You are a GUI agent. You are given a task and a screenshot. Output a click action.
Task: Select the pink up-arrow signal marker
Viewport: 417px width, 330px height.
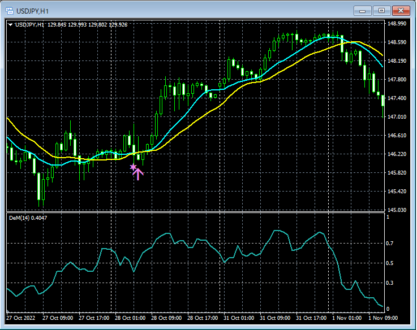click(x=138, y=174)
